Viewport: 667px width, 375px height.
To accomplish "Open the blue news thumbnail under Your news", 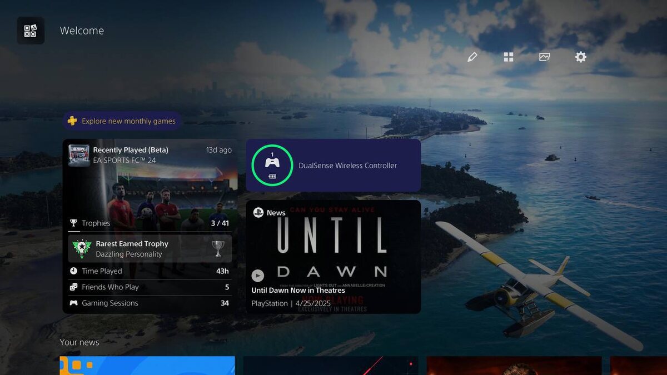I will pos(147,366).
